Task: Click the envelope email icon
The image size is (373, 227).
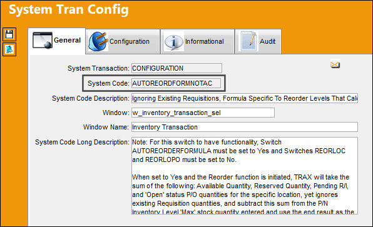Action: click(x=335, y=64)
